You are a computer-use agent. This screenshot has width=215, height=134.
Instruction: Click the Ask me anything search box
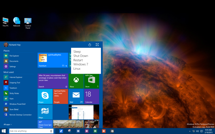(31, 131)
